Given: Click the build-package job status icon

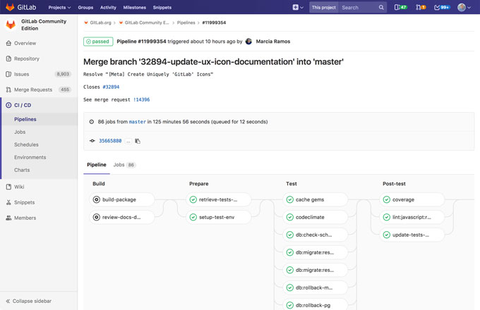Looking at the screenshot, I should [x=97, y=199].
